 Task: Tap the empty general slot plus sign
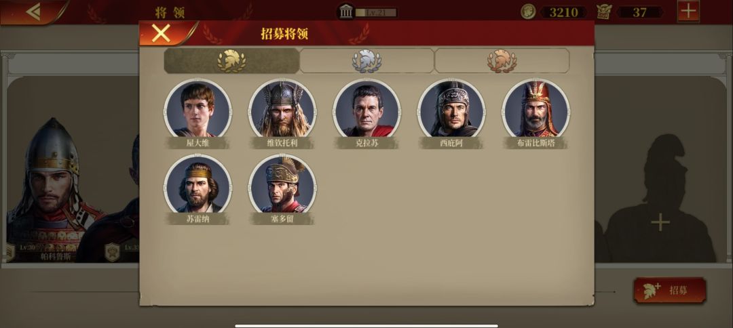pyautogui.click(x=660, y=222)
